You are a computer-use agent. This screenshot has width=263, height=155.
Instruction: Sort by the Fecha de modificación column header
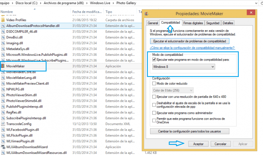pos(87,12)
